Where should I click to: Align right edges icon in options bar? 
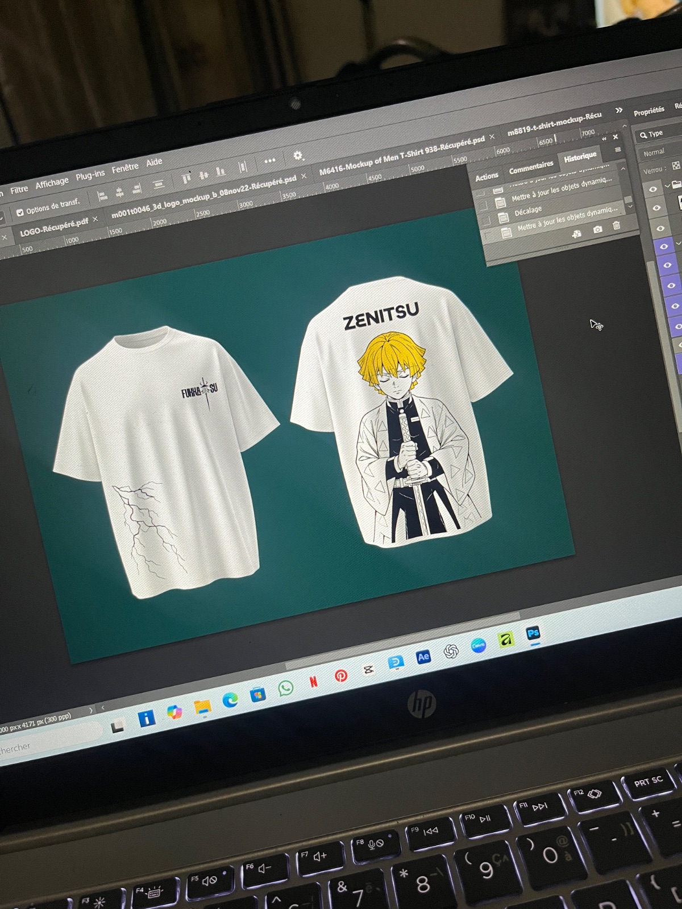coord(136,189)
